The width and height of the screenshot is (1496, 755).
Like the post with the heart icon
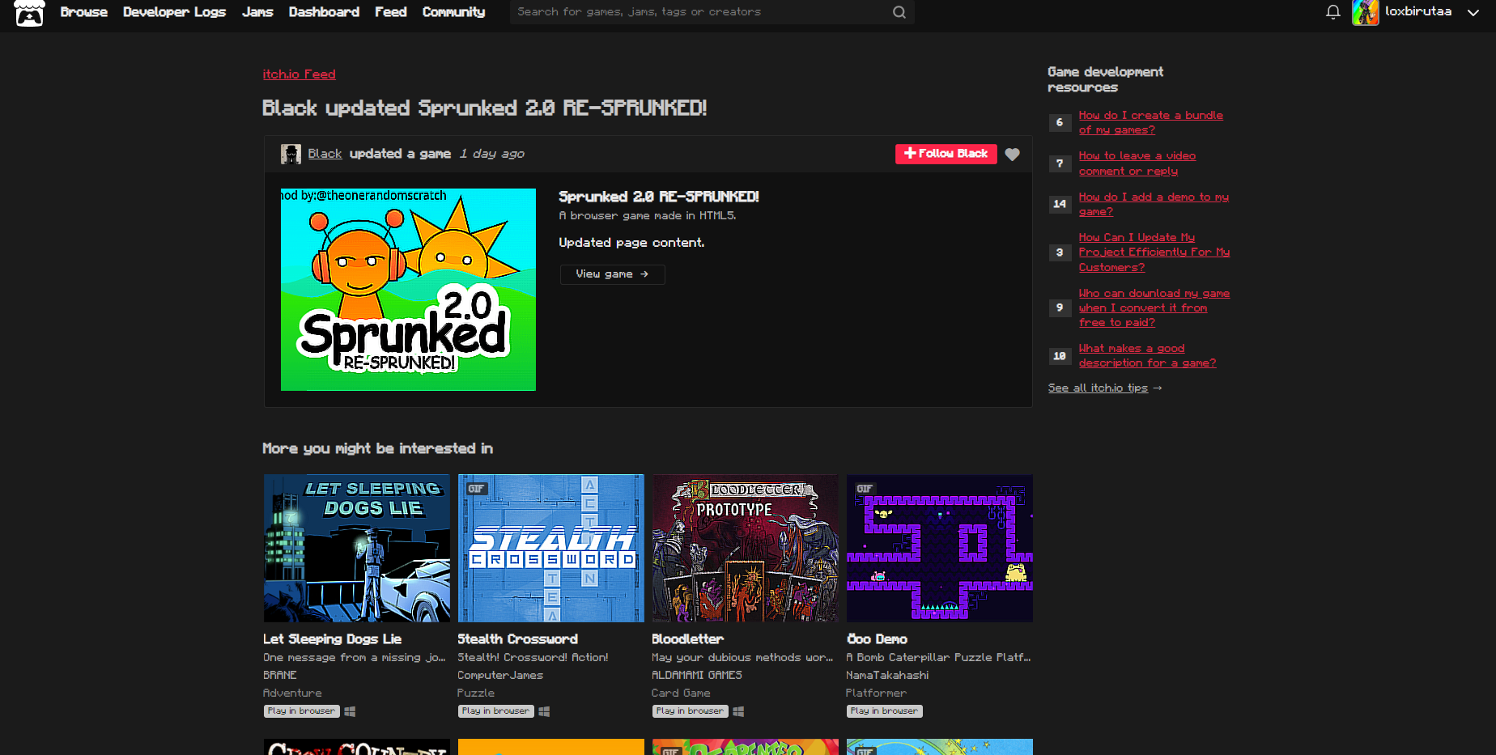click(x=1012, y=155)
